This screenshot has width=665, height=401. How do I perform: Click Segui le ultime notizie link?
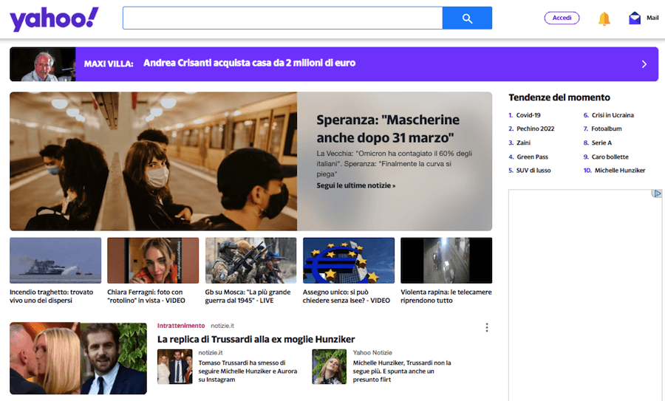coord(356,185)
